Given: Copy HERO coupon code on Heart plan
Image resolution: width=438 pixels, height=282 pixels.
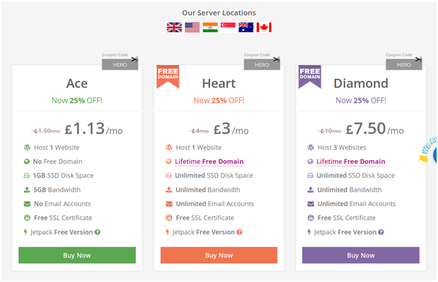Looking at the screenshot, I should [262, 65].
